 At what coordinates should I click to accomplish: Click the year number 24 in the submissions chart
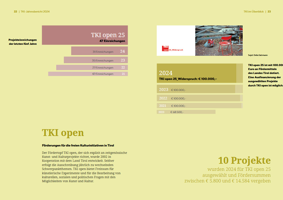(123, 51)
